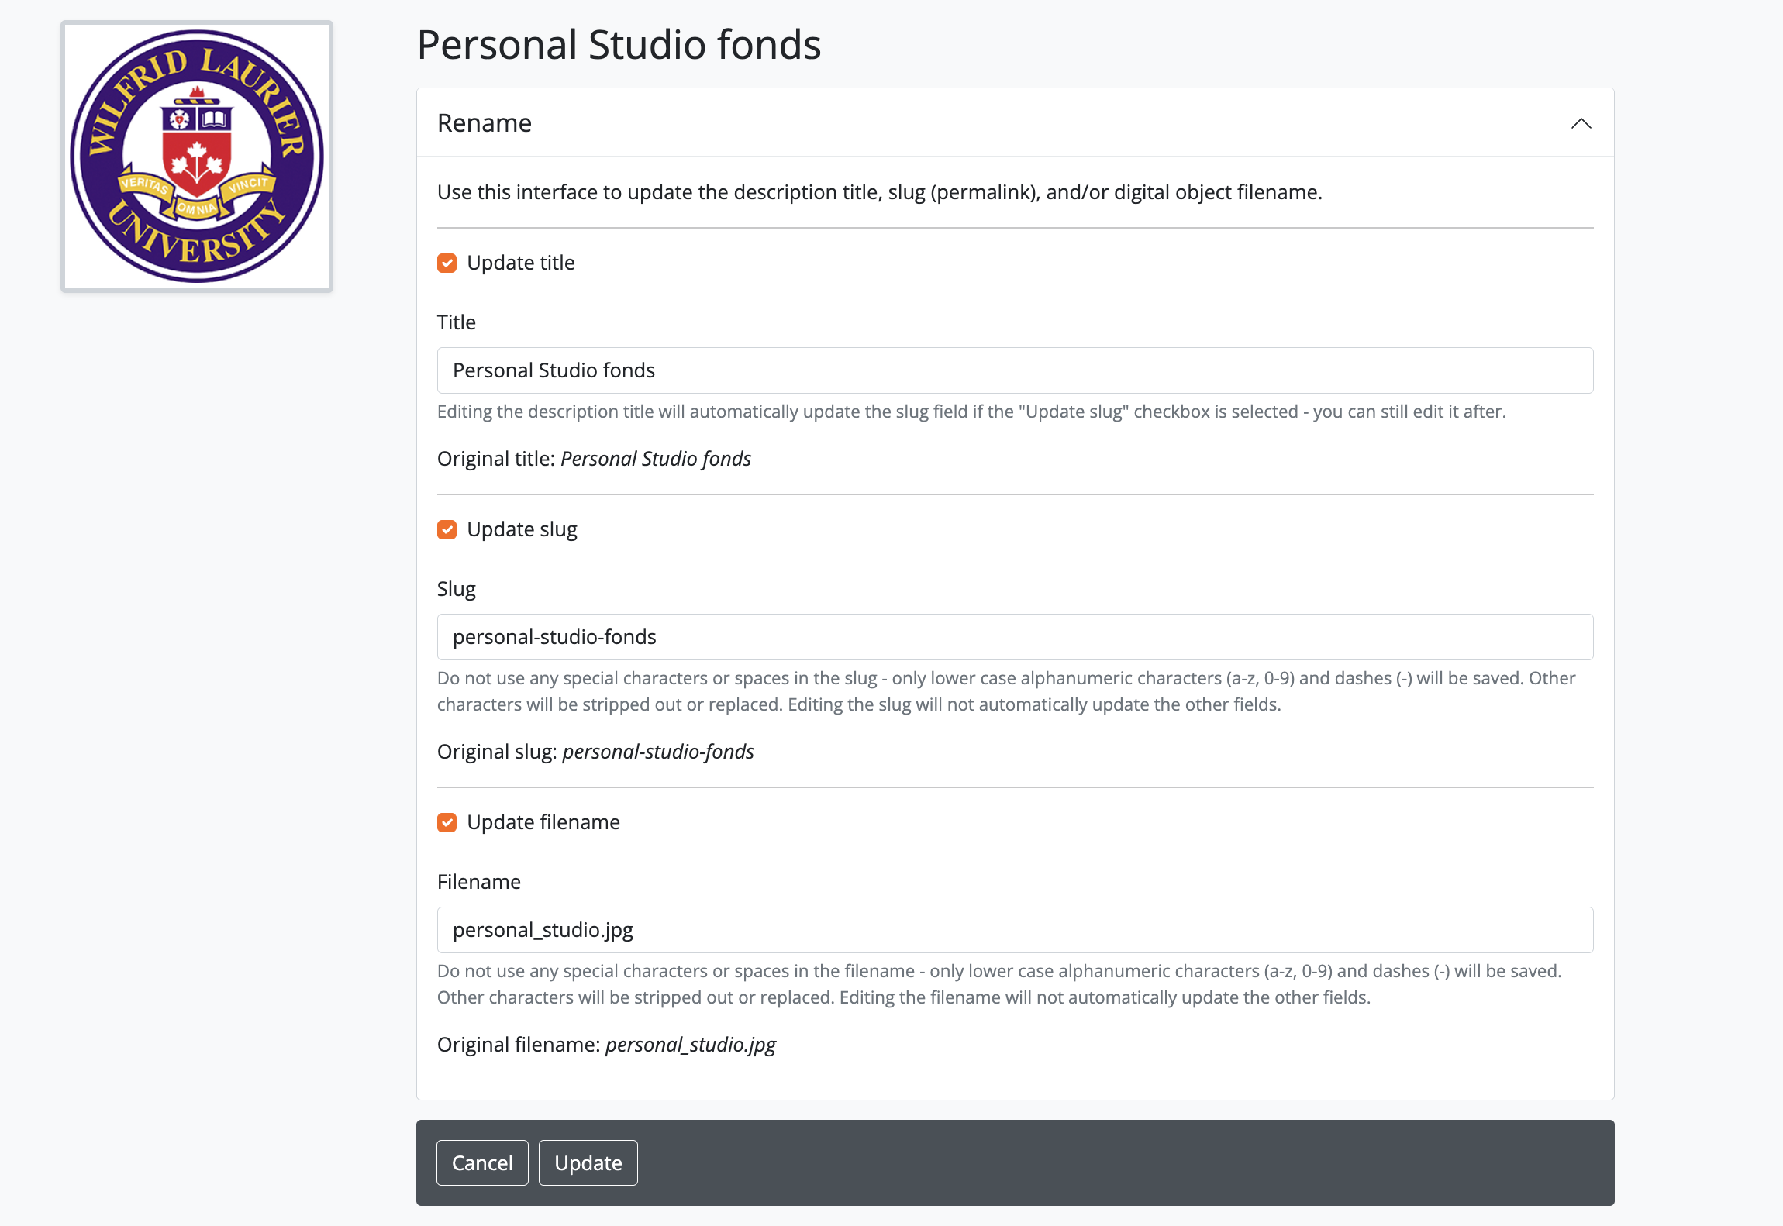Uncheck the Update title checkbox
1783x1226 pixels.
click(x=447, y=263)
